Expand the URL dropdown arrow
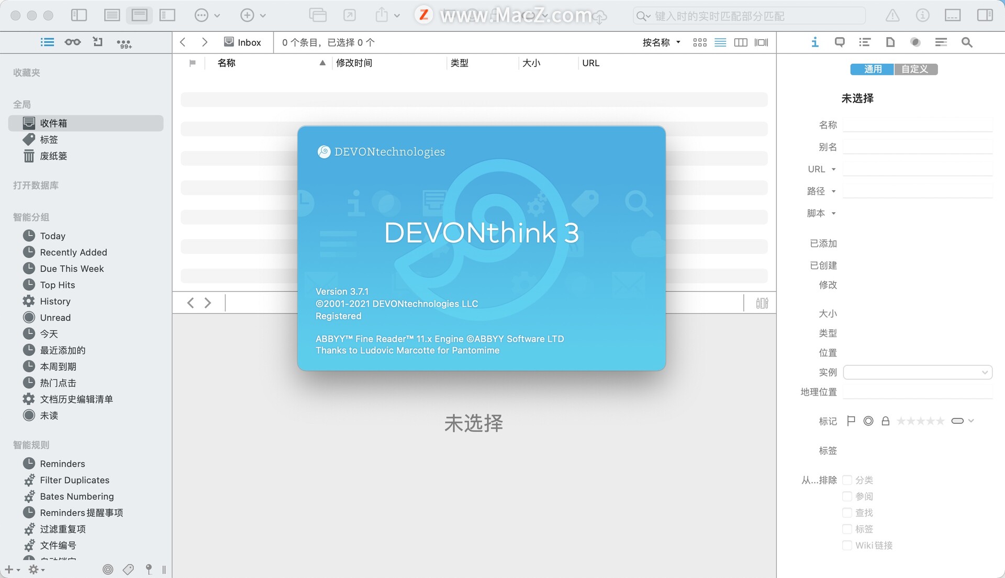Screen dimensions: 1005x578 [x=834, y=169]
